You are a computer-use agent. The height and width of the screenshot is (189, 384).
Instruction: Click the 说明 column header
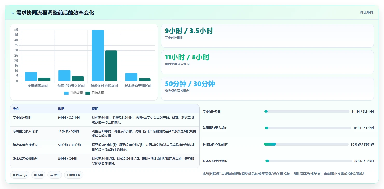click(x=95, y=109)
